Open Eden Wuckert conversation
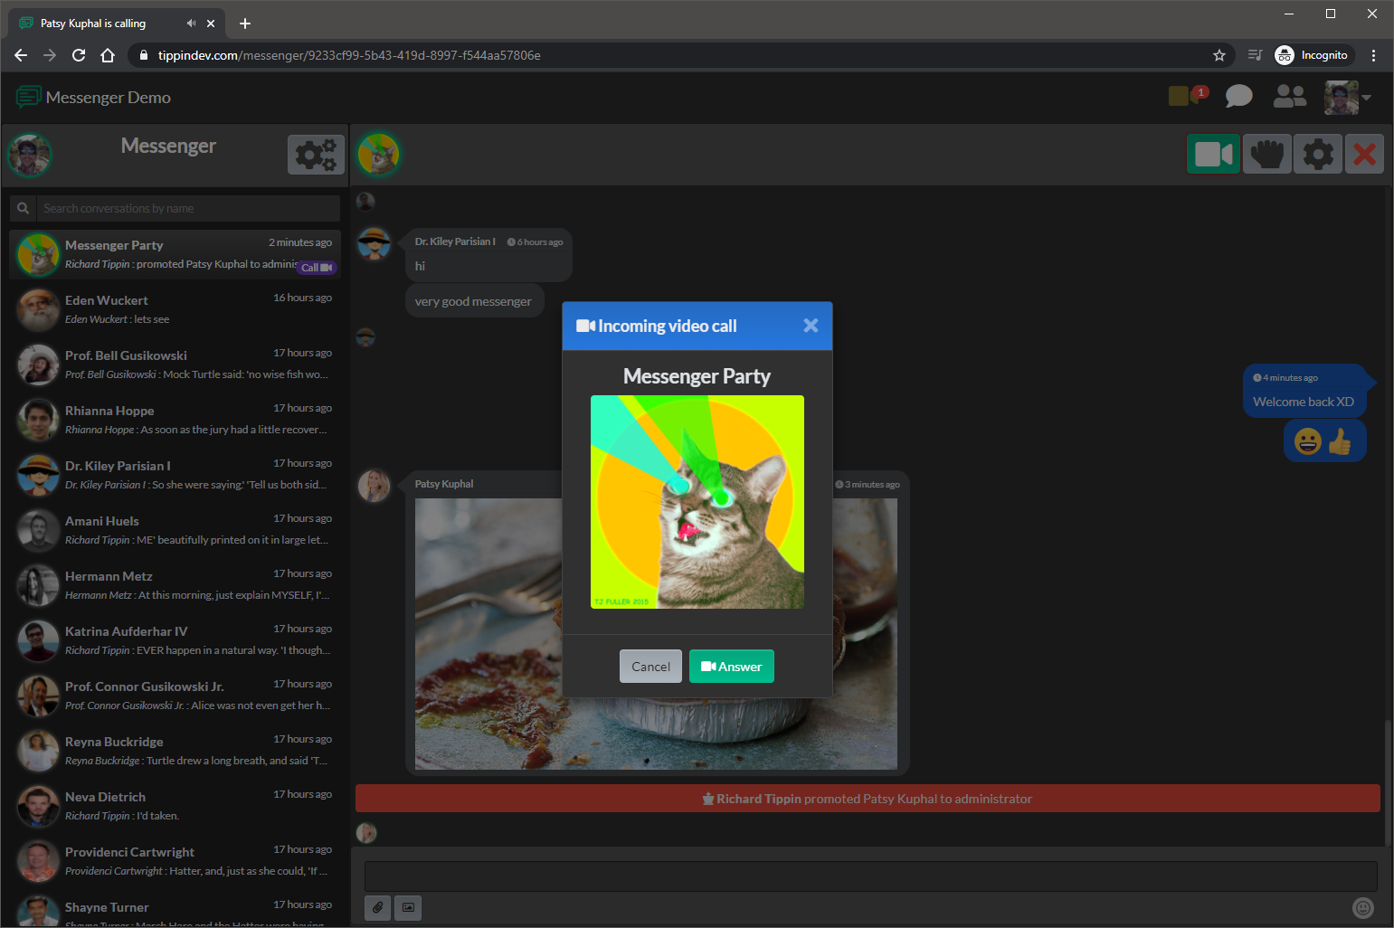The height and width of the screenshot is (928, 1394). [x=176, y=309]
